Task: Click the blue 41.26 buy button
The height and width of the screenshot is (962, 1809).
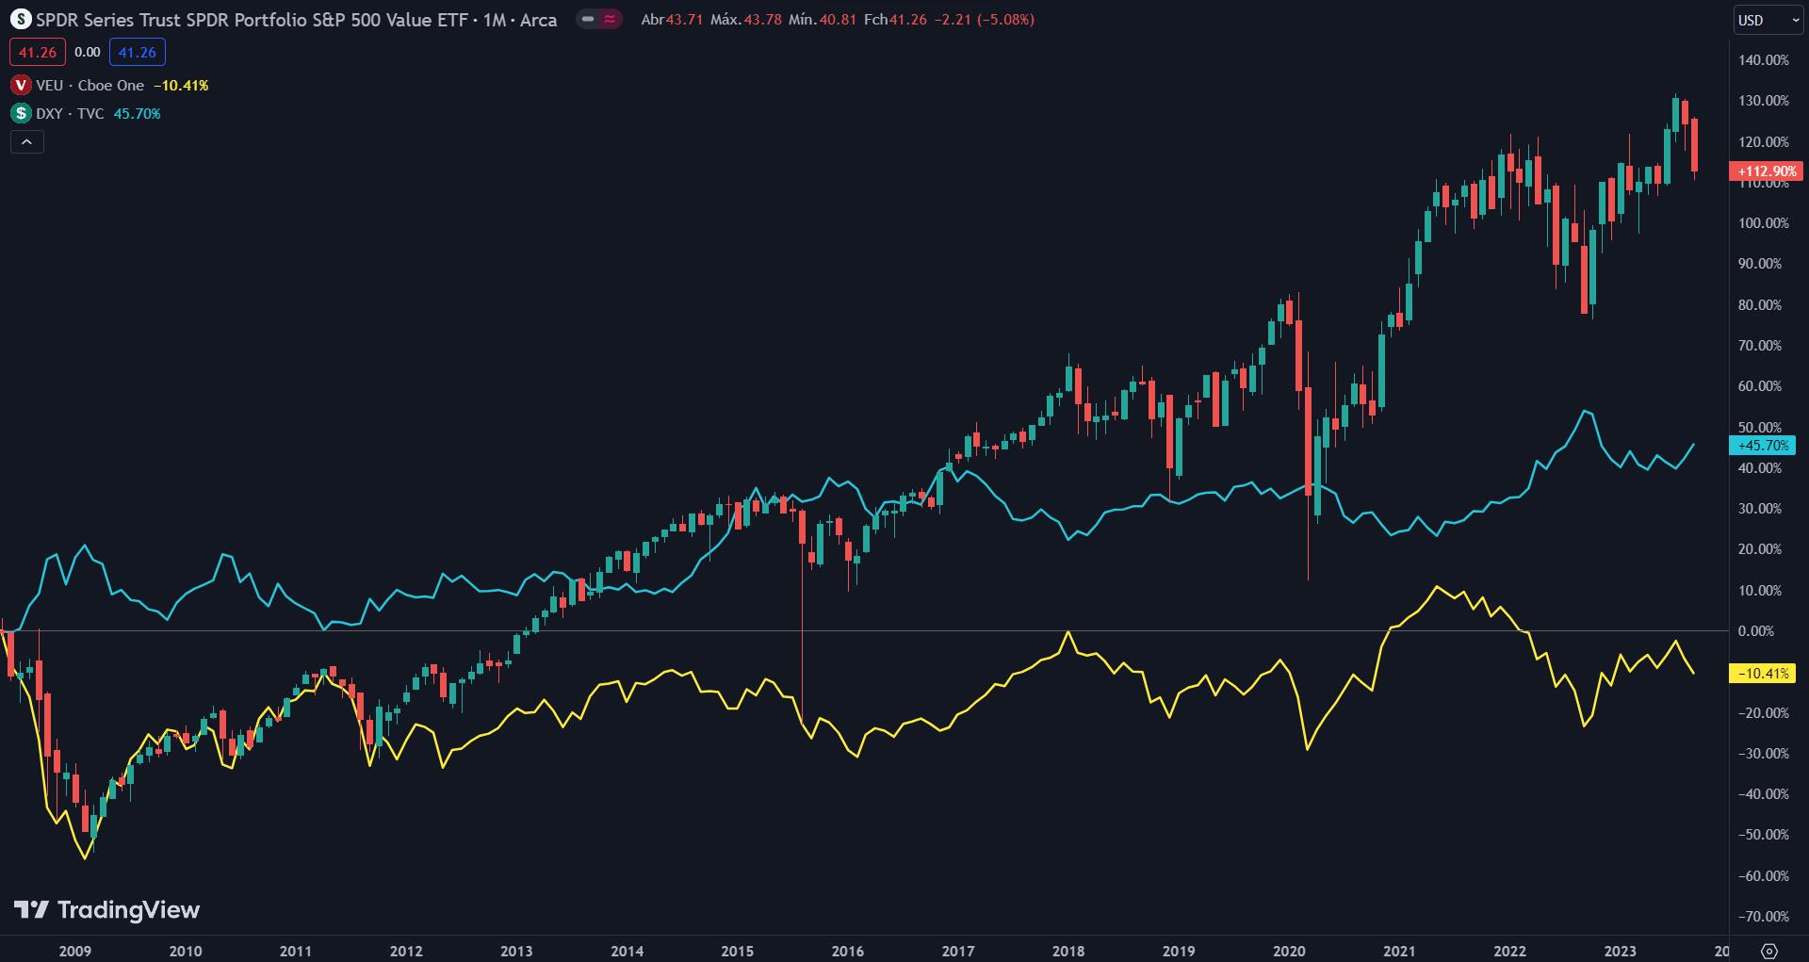Action: click(137, 53)
